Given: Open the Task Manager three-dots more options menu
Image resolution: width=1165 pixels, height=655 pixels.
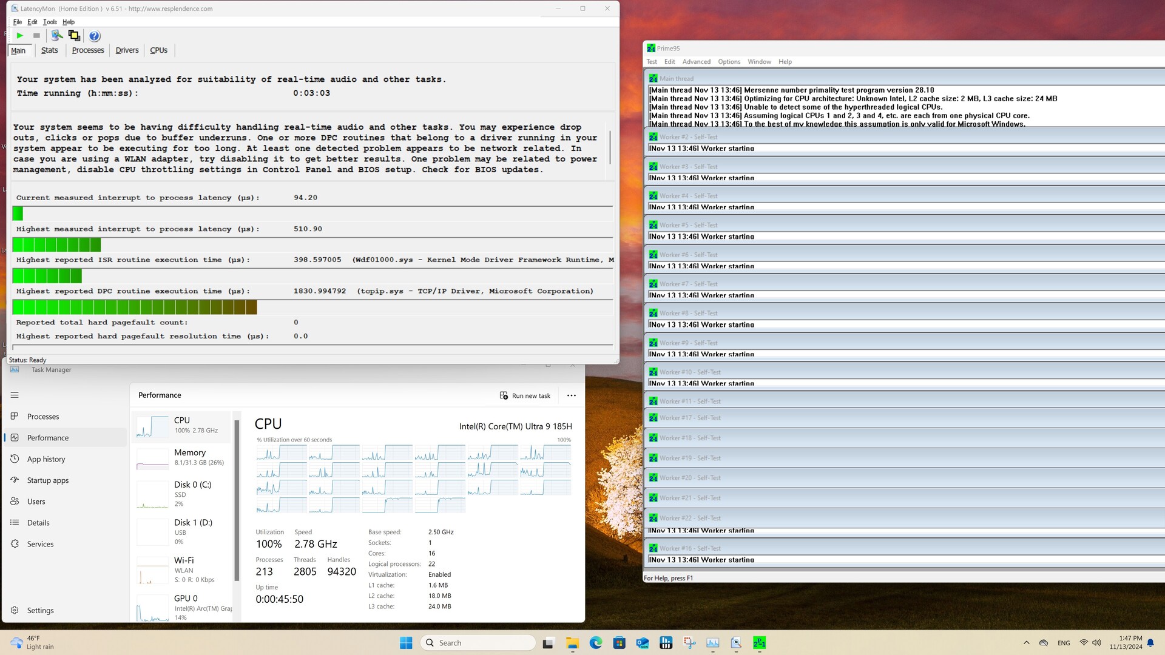Looking at the screenshot, I should click(x=571, y=395).
